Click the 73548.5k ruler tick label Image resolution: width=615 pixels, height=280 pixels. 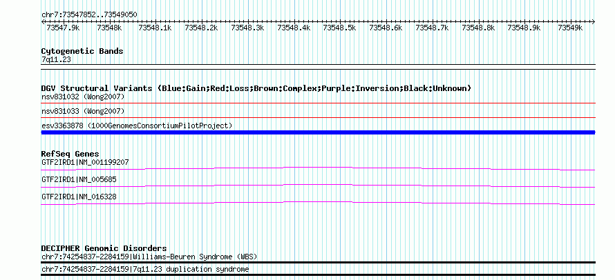click(340, 28)
